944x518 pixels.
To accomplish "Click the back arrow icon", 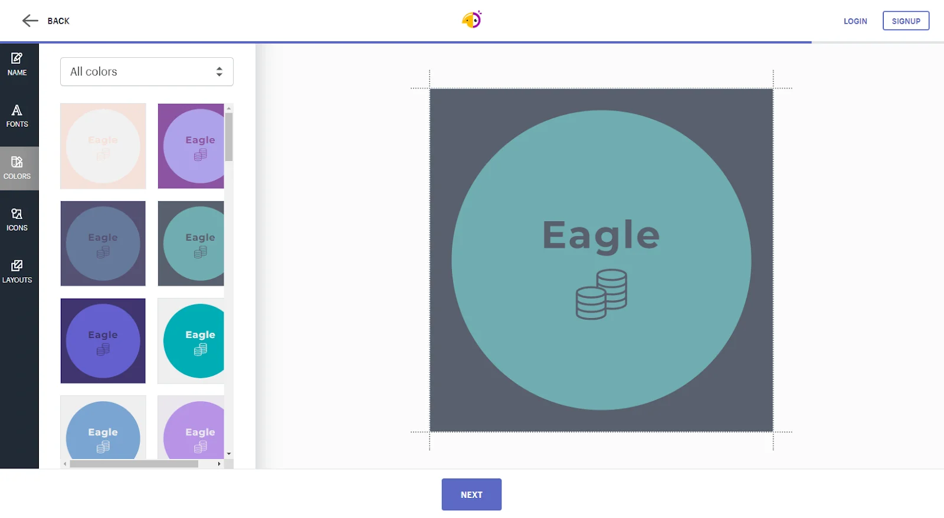I will click(x=30, y=21).
